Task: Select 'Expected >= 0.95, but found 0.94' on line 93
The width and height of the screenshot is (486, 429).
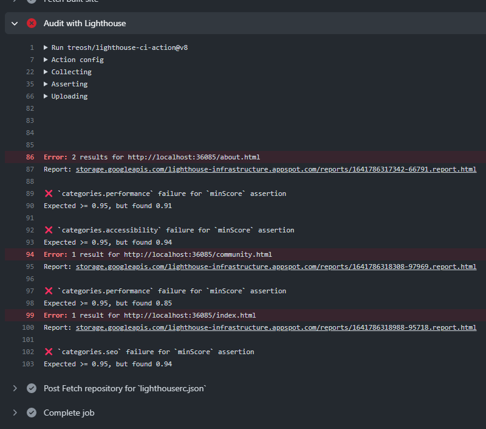Action: click(x=108, y=242)
